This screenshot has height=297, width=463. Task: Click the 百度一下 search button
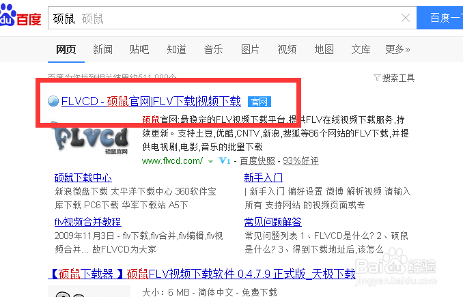(x=440, y=18)
